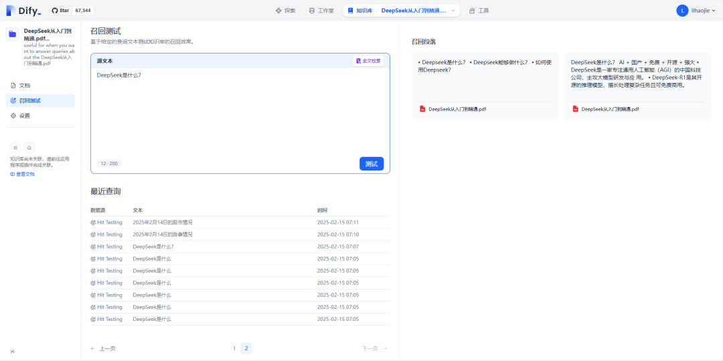Click the user avatar L
The width and height of the screenshot is (723, 361).
(682, 11)
